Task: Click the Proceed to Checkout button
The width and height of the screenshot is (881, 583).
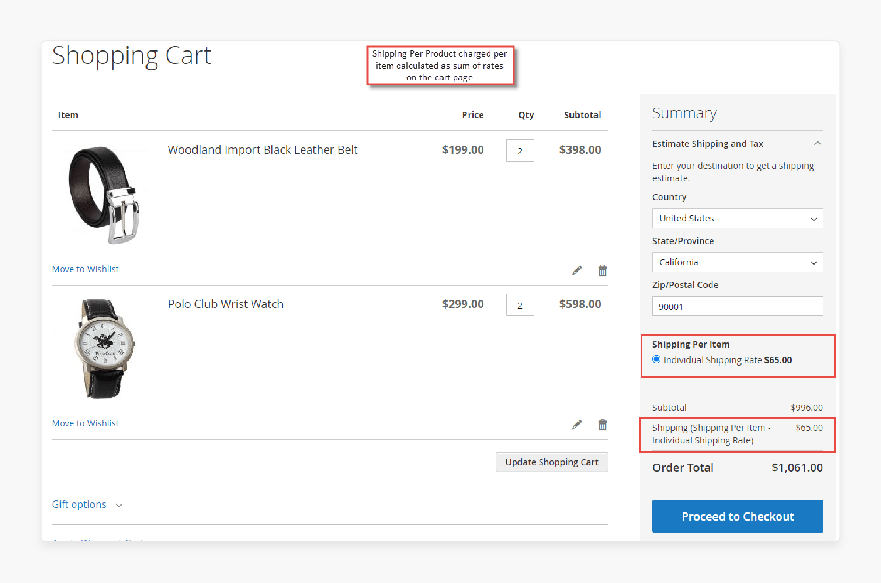Action: tap(738, 516)
